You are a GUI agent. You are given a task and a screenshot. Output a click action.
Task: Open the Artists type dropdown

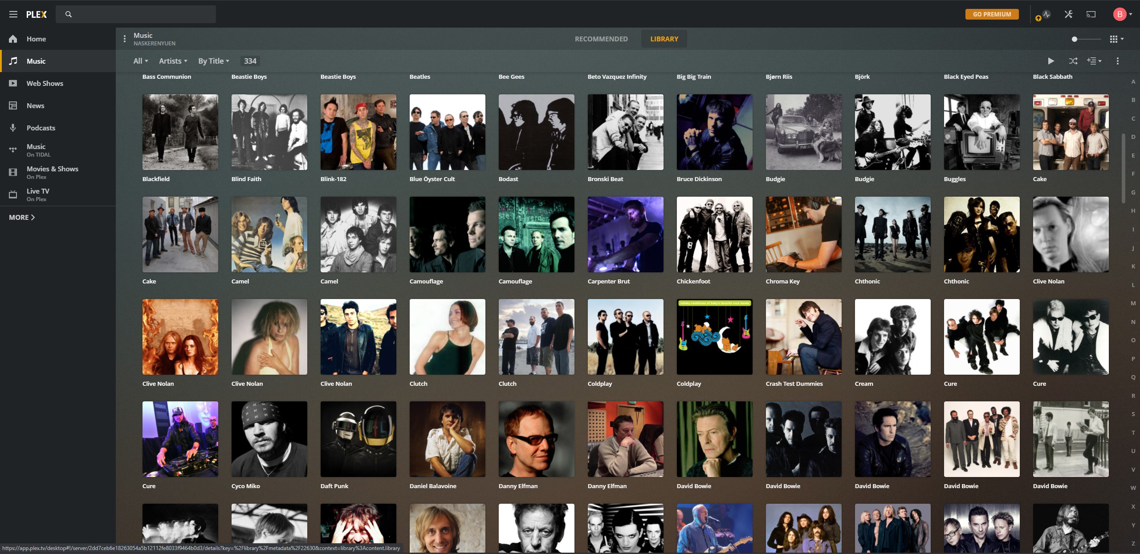point(173,61)
